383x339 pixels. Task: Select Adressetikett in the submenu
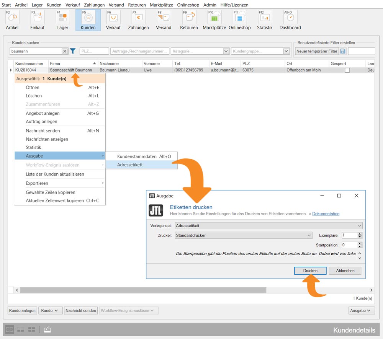coord(130,165)
